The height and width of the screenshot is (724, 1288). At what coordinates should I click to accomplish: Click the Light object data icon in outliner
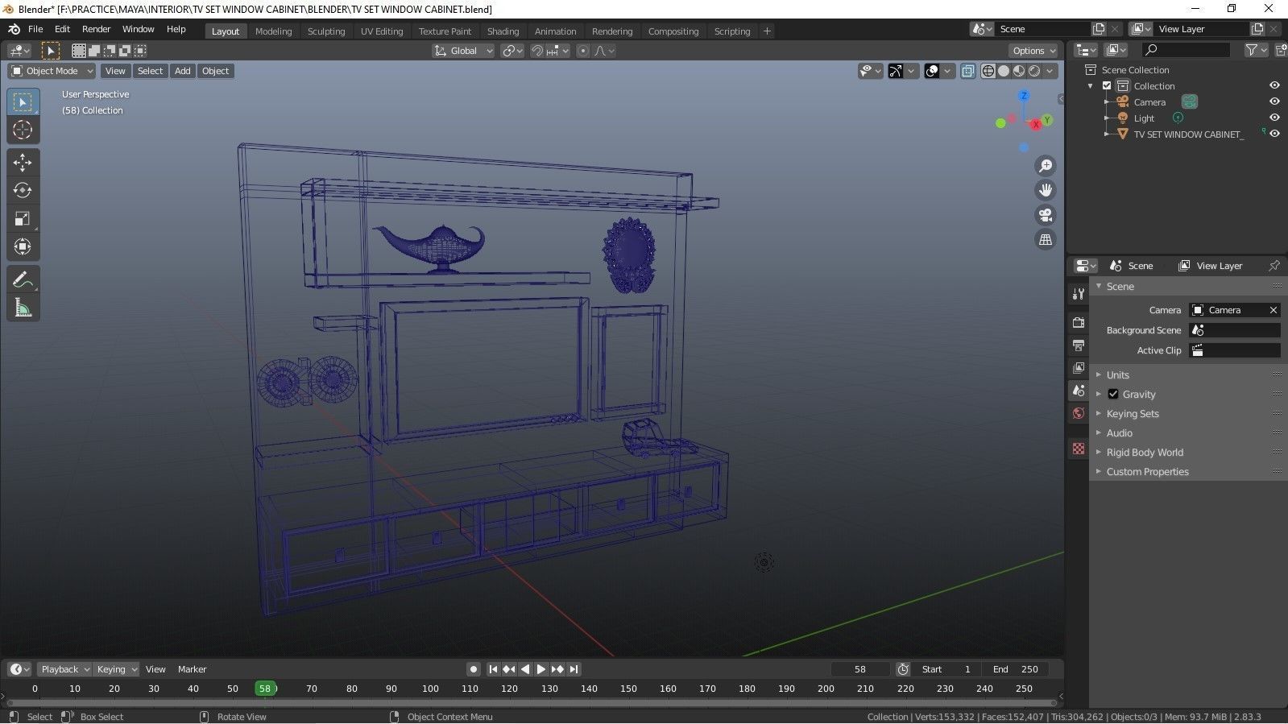1178,118
